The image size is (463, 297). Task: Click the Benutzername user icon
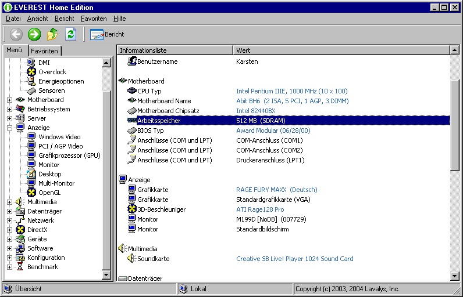click(x=132, y=61)
